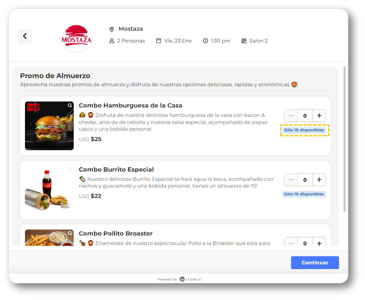Screen dimensions: 365x300
Task: Increase Combo Burrito Especial quantity
Action: click(x=319, y=180)
